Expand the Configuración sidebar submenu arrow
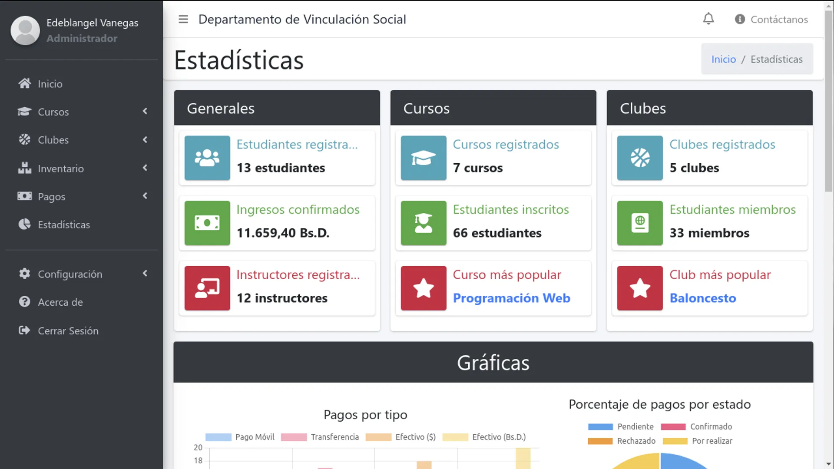The height and width of the screenshot is (469, 834). pyautogui.click(x=145, y=274)
